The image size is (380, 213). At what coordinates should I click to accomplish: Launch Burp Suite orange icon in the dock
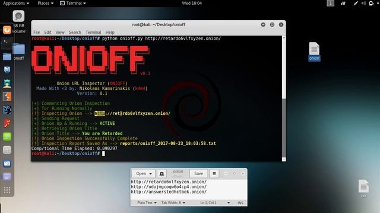pos(7,96)
